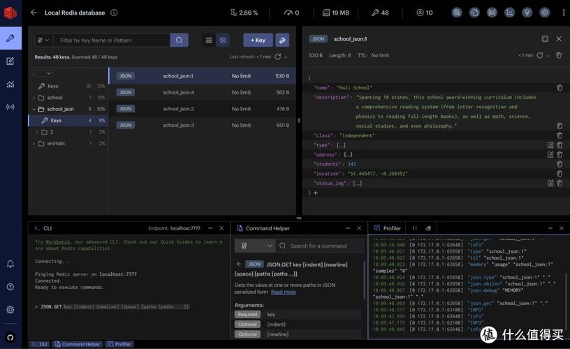The height and width of the screenshot is (349, 570).
Task: Click the "Filter by Key Name or Pattern" field
Action: point(113,40)
